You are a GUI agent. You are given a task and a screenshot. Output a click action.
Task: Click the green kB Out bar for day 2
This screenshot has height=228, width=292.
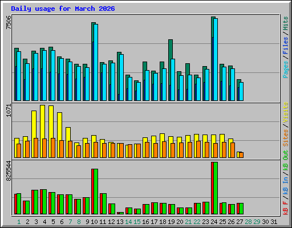27,207
